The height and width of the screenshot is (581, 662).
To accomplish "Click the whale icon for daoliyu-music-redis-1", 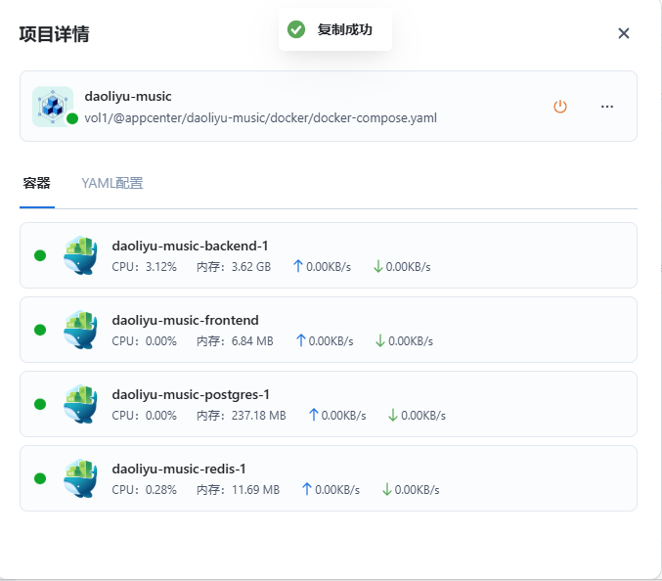I will [80, 478].
